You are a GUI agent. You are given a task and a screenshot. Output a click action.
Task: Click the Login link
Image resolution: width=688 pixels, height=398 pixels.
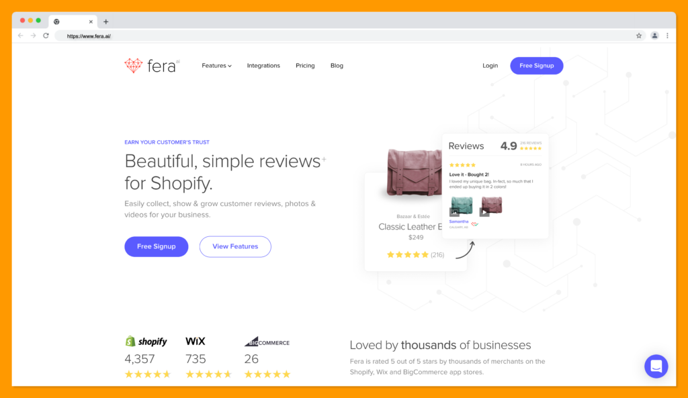[490, 66]
